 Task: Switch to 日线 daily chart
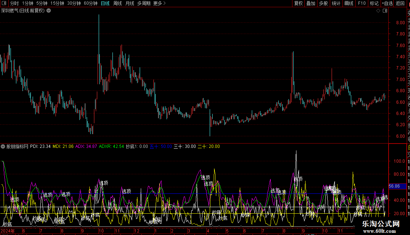(x=105, y=3)
